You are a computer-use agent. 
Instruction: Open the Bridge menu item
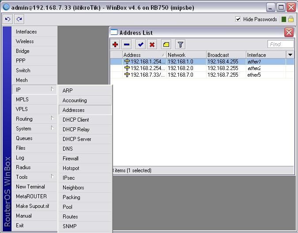click(x=34, y=51)
